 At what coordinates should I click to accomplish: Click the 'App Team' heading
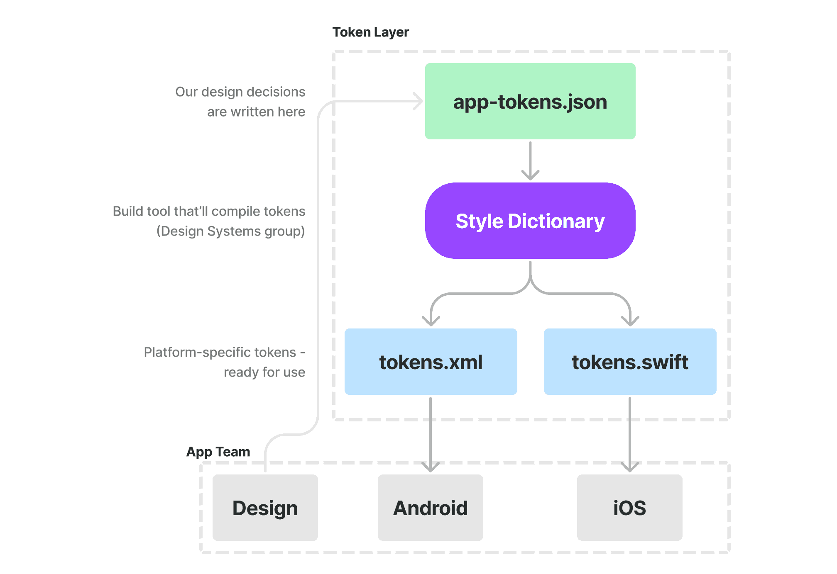click(x=218, y=452)
